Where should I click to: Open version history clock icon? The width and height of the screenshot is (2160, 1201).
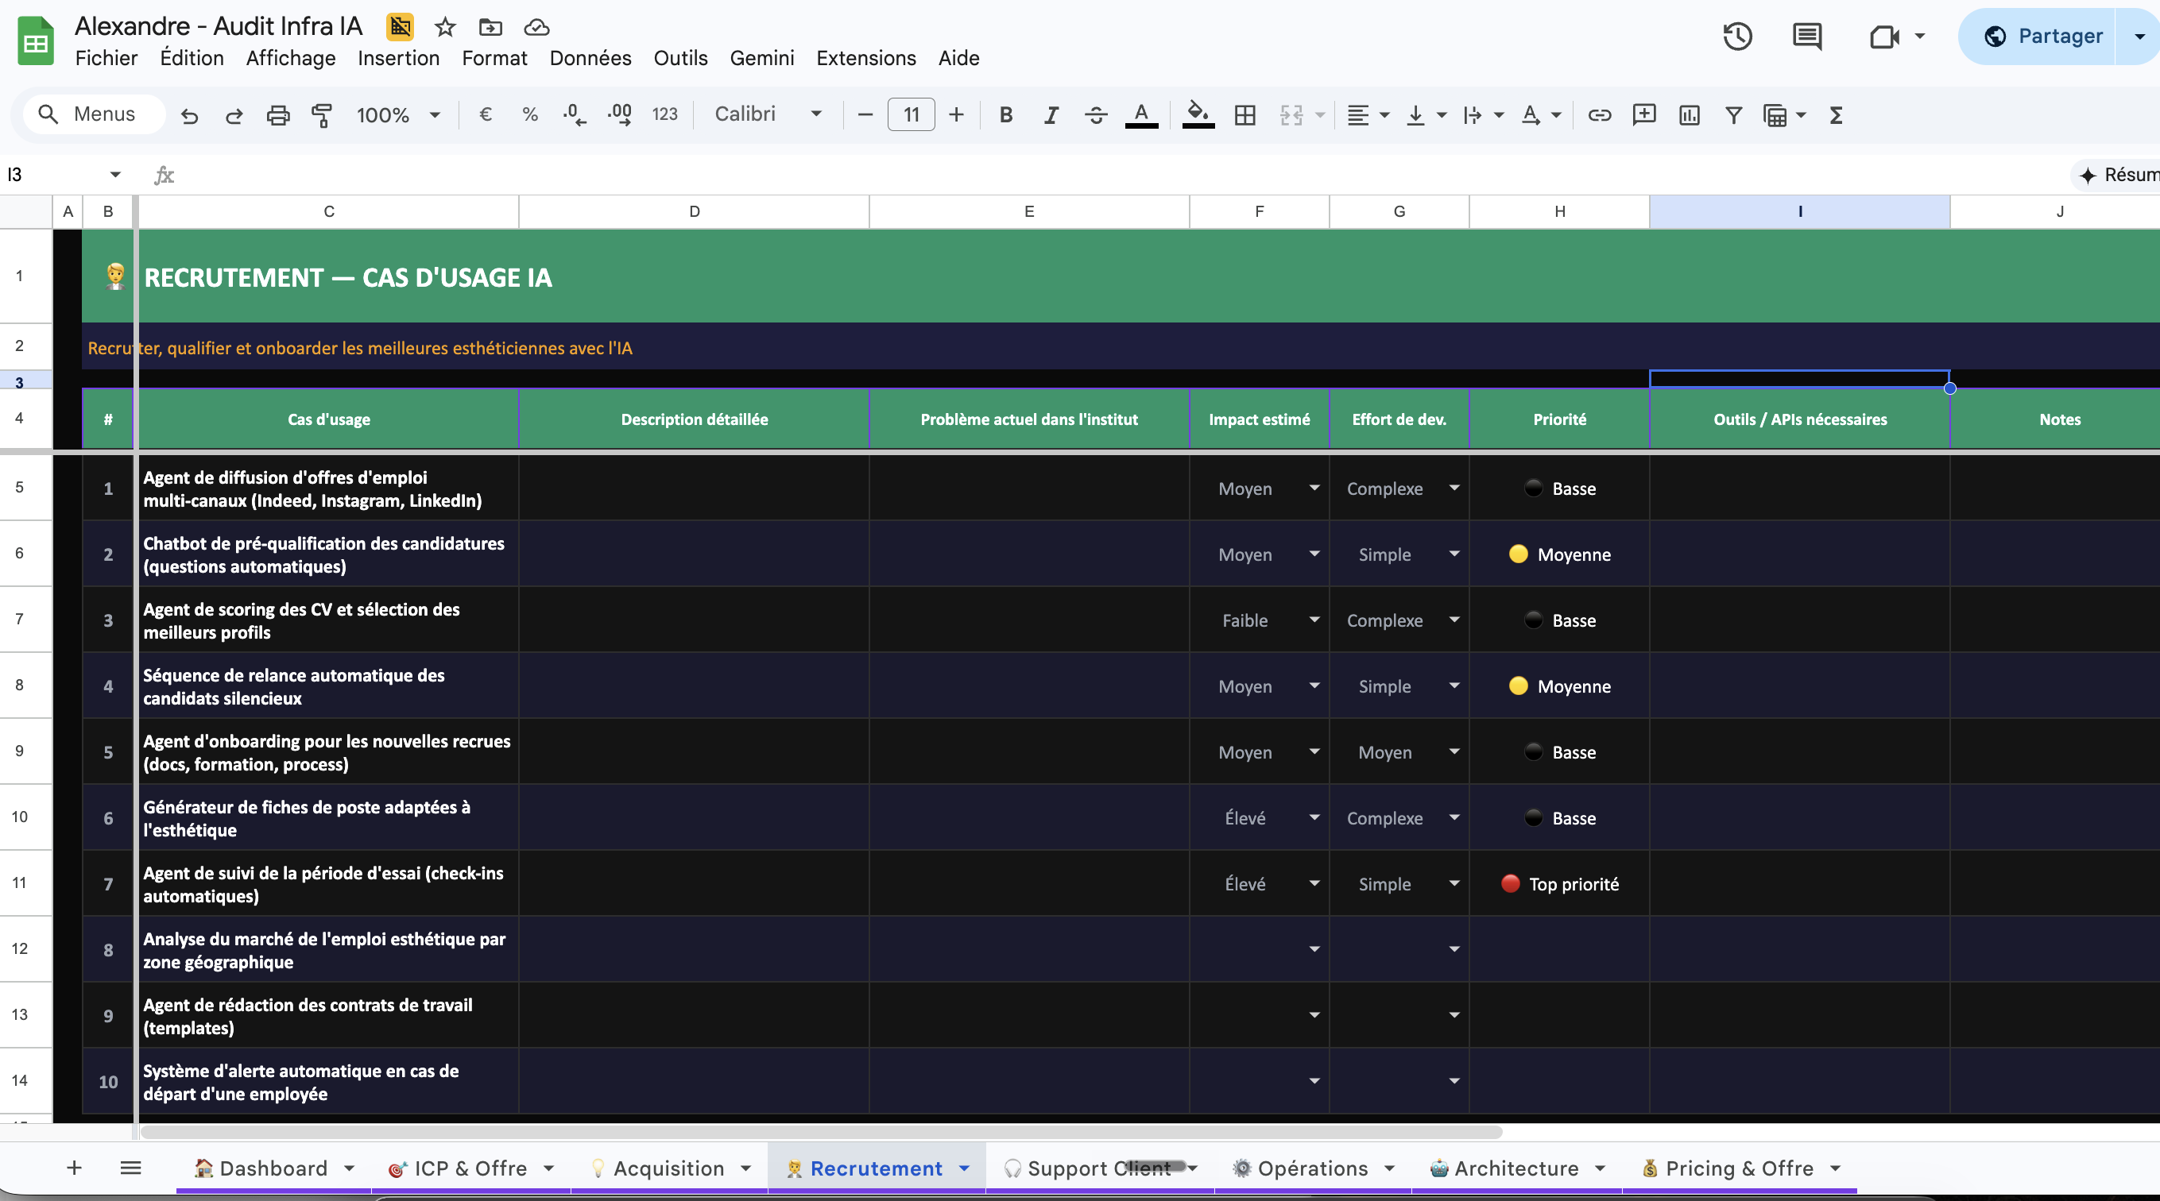pos(1737,36)
